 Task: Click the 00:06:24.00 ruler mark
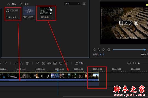(116, 69)
